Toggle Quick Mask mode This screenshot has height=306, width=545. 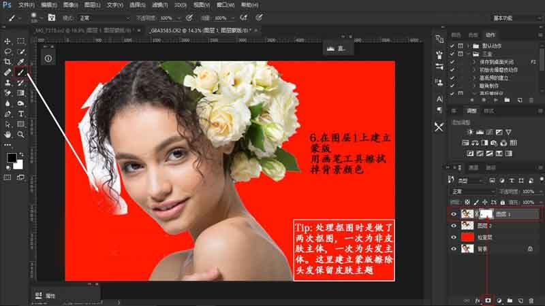pos(7,177)
